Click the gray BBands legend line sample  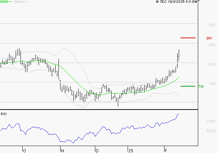coord(26,2)
